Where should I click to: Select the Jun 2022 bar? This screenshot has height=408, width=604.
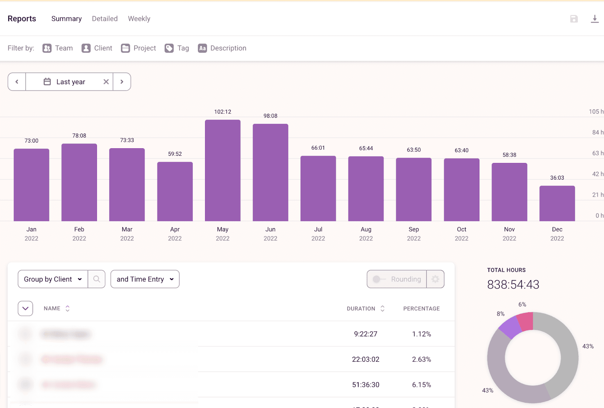270,172
